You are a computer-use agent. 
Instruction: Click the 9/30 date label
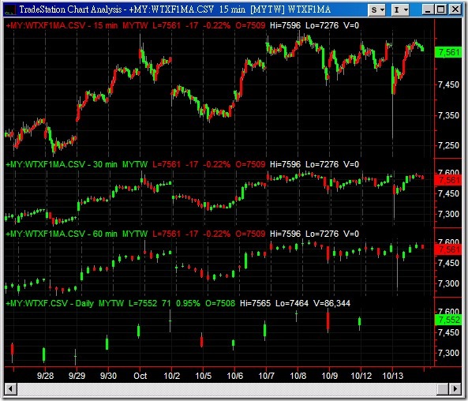tap(108, 376)
